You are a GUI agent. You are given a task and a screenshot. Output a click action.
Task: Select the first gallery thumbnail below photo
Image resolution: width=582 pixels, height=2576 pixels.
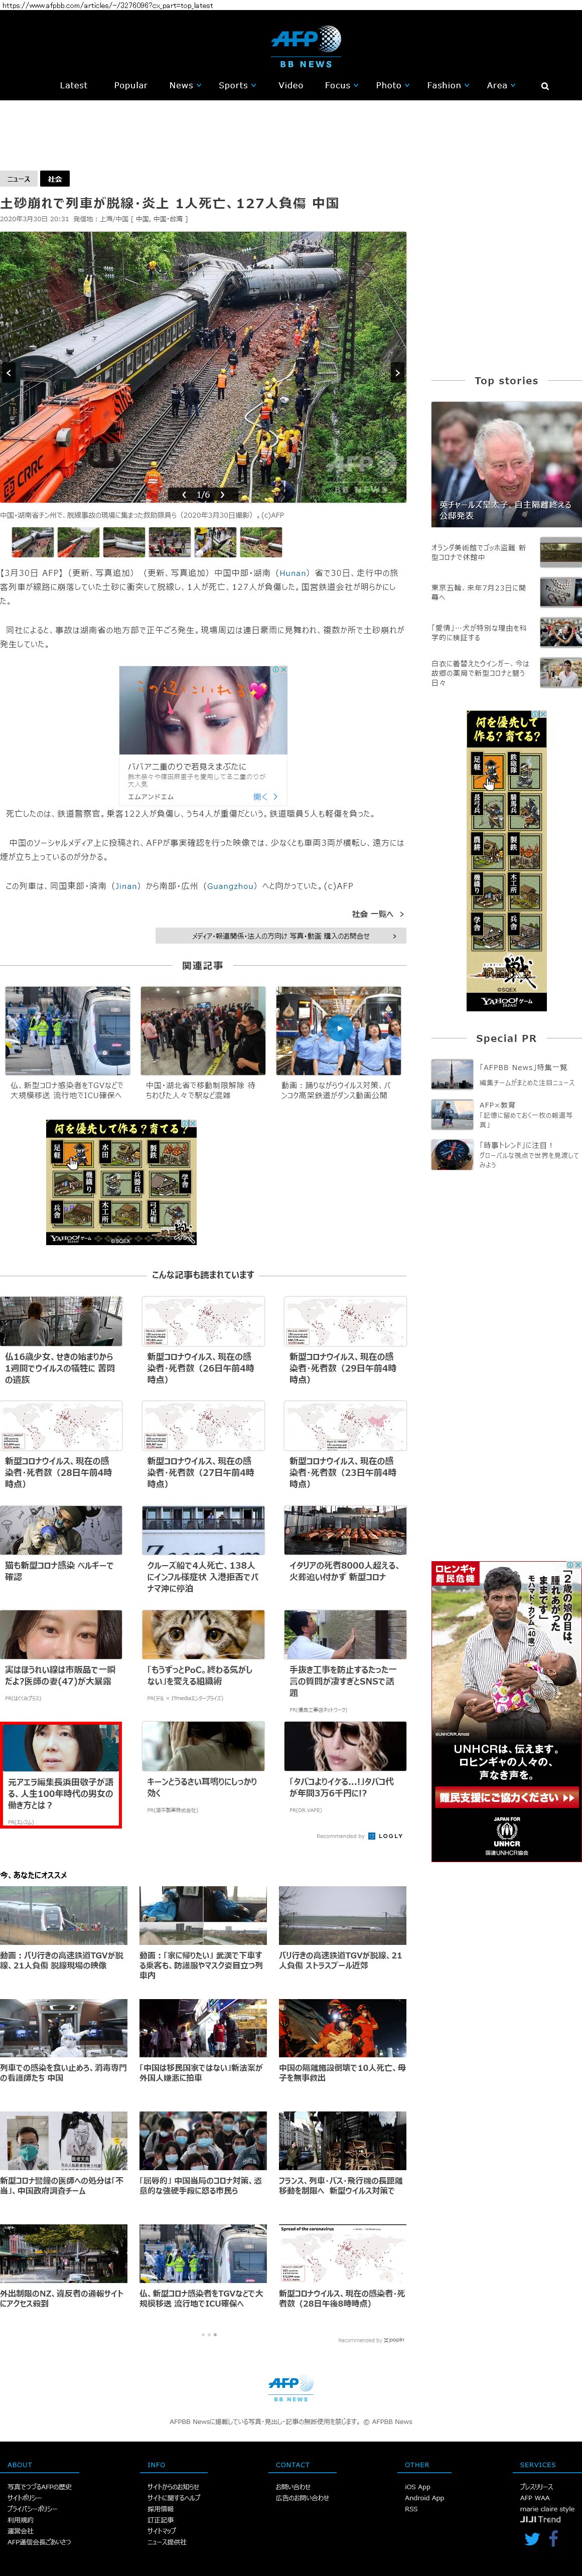[x=32, y=542]
